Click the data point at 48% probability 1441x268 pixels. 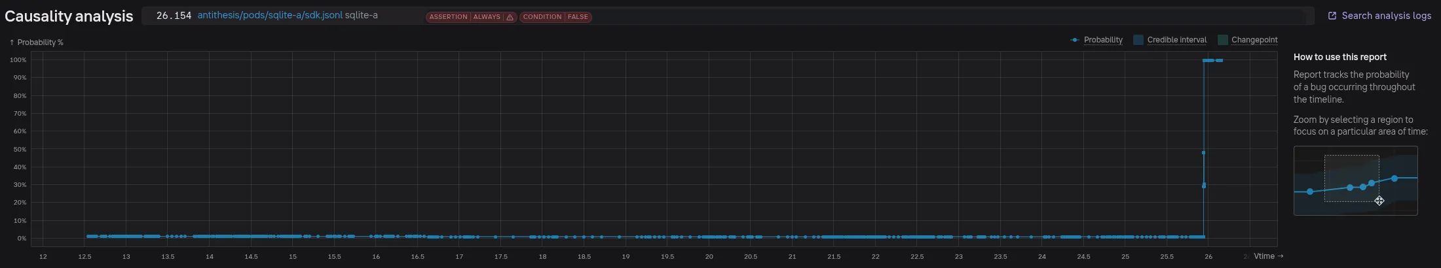pos(1203,153)
